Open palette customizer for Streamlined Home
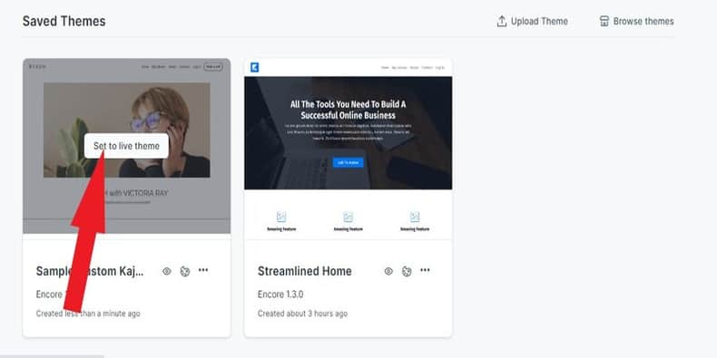Screen dimensions: 717x358 click(x=407, y=271)
